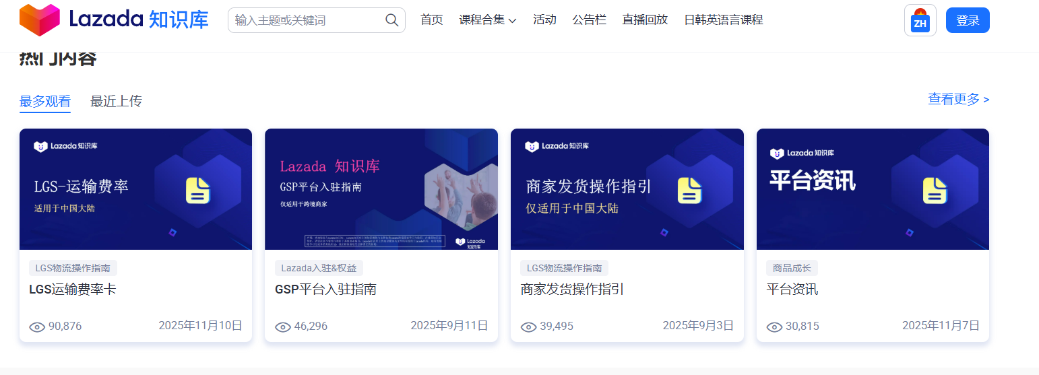This screenshot has width=1039, height=375.
Task: Click the 商家发货操作指引 banner thumbnail
Action: click(x=627, y=189)
